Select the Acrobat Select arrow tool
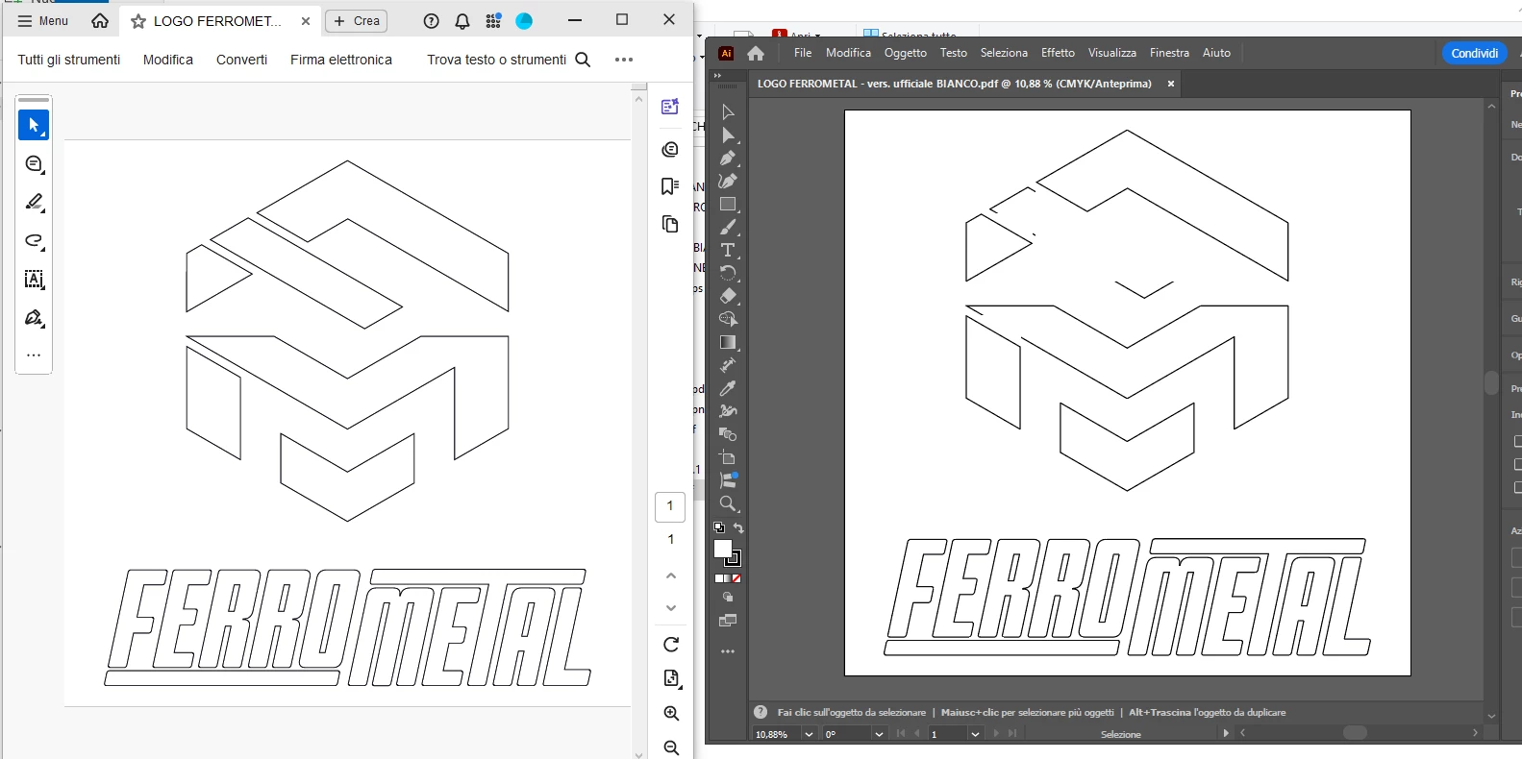1522x759 pixels. tap(34, 125)
